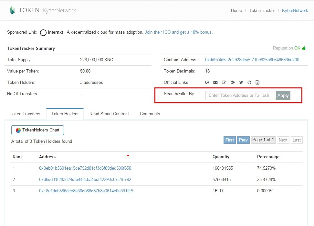Select the Token Holders tab

point(65,114)
